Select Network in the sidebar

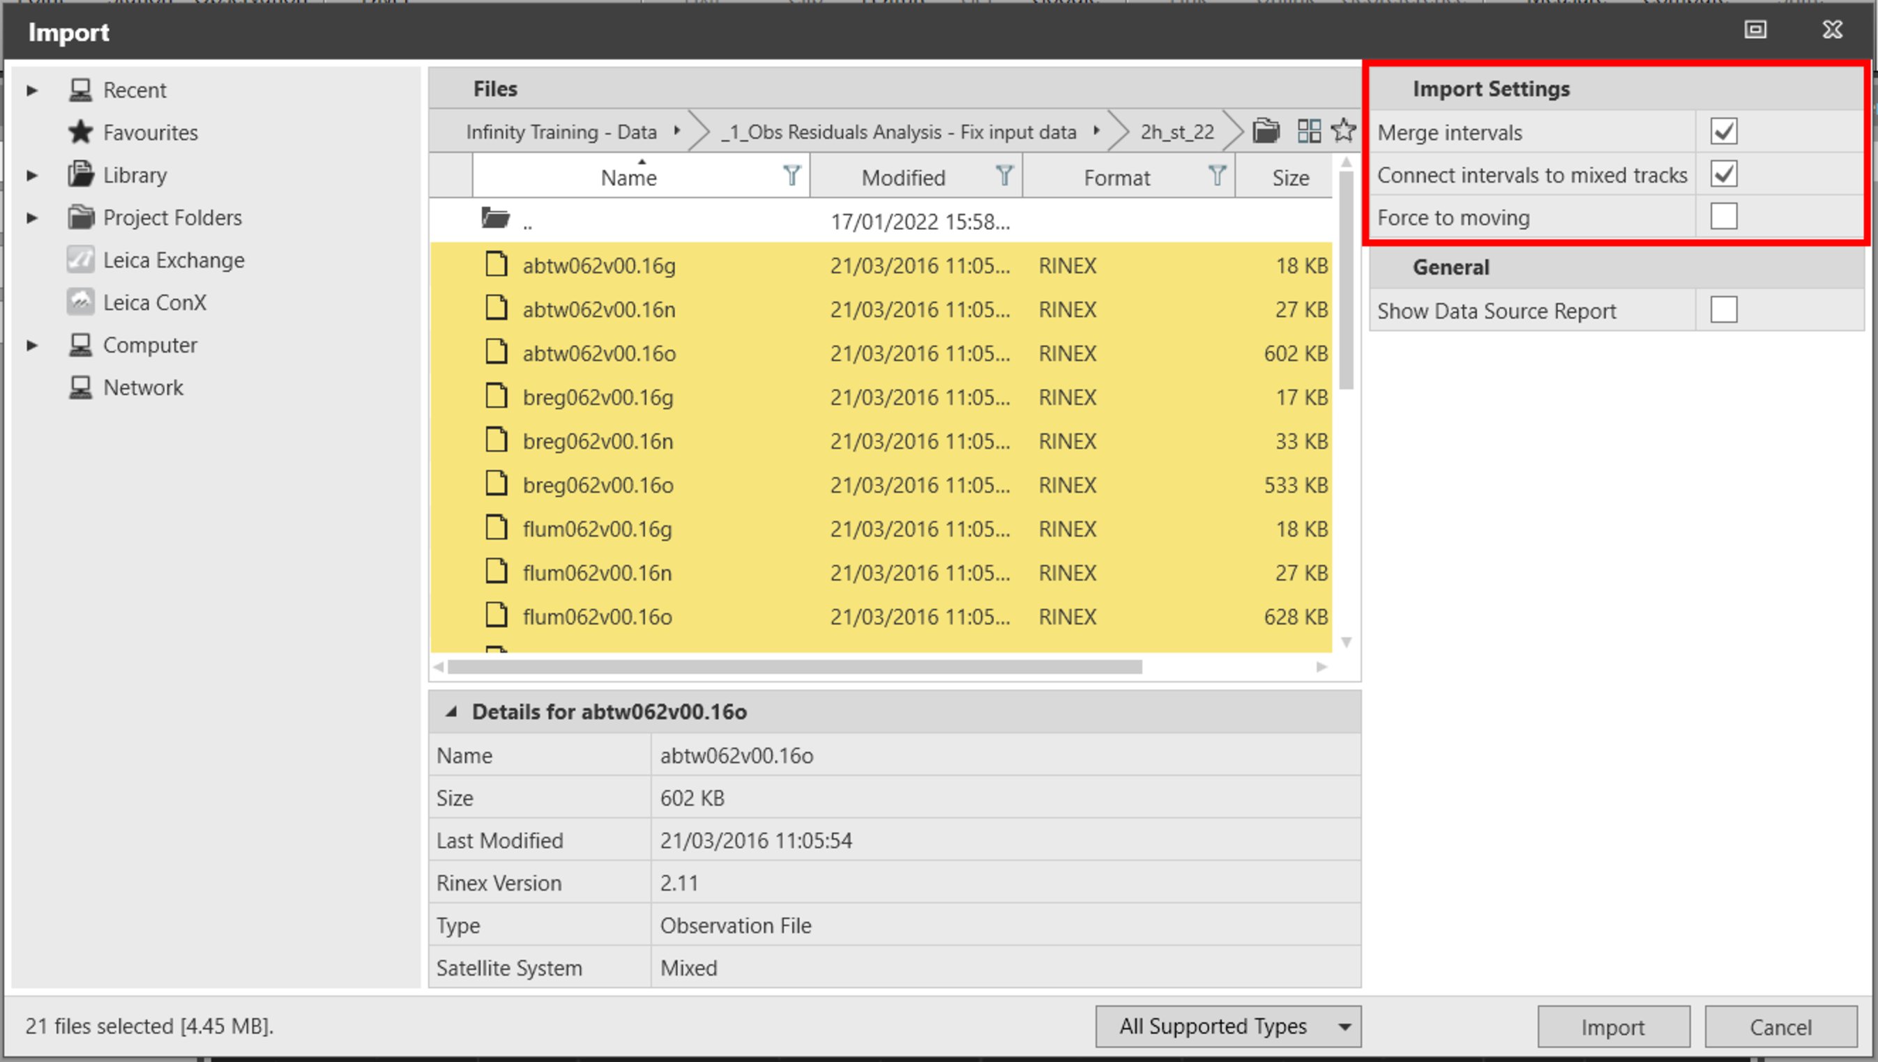tap(143, 387)
